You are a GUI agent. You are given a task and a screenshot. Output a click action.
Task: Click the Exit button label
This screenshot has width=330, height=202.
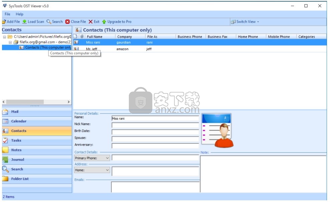pos(97,22)
